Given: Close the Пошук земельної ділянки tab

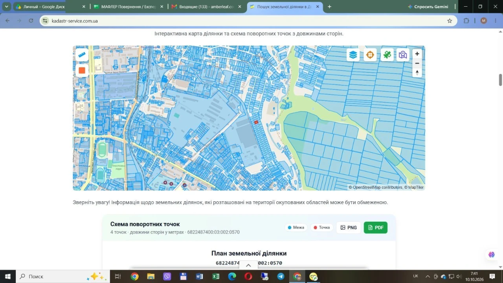Looking at the screenshot, I should (318, 7).
